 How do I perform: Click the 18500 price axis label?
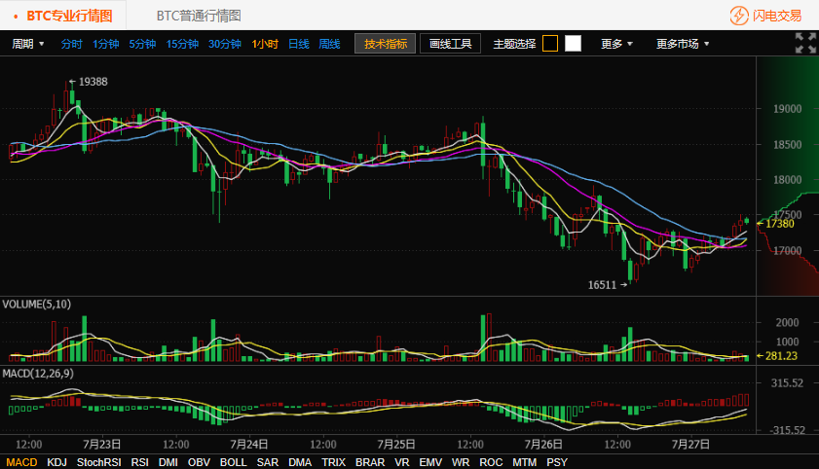pyautogui.click(x=787, y=145)
